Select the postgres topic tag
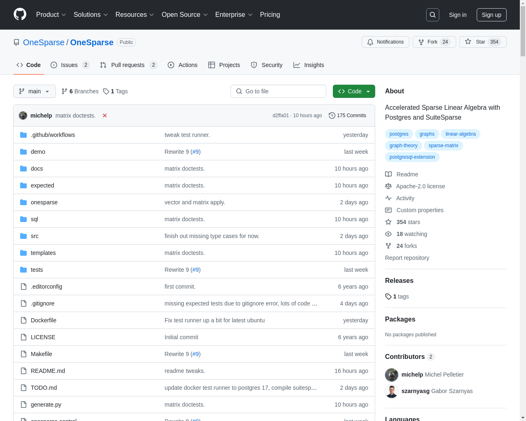 click(399, 134)
